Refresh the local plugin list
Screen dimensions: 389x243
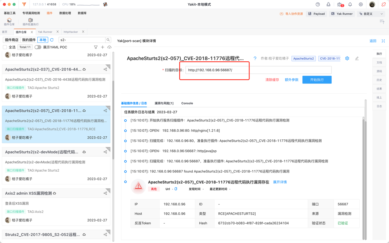tap(52, 40)
